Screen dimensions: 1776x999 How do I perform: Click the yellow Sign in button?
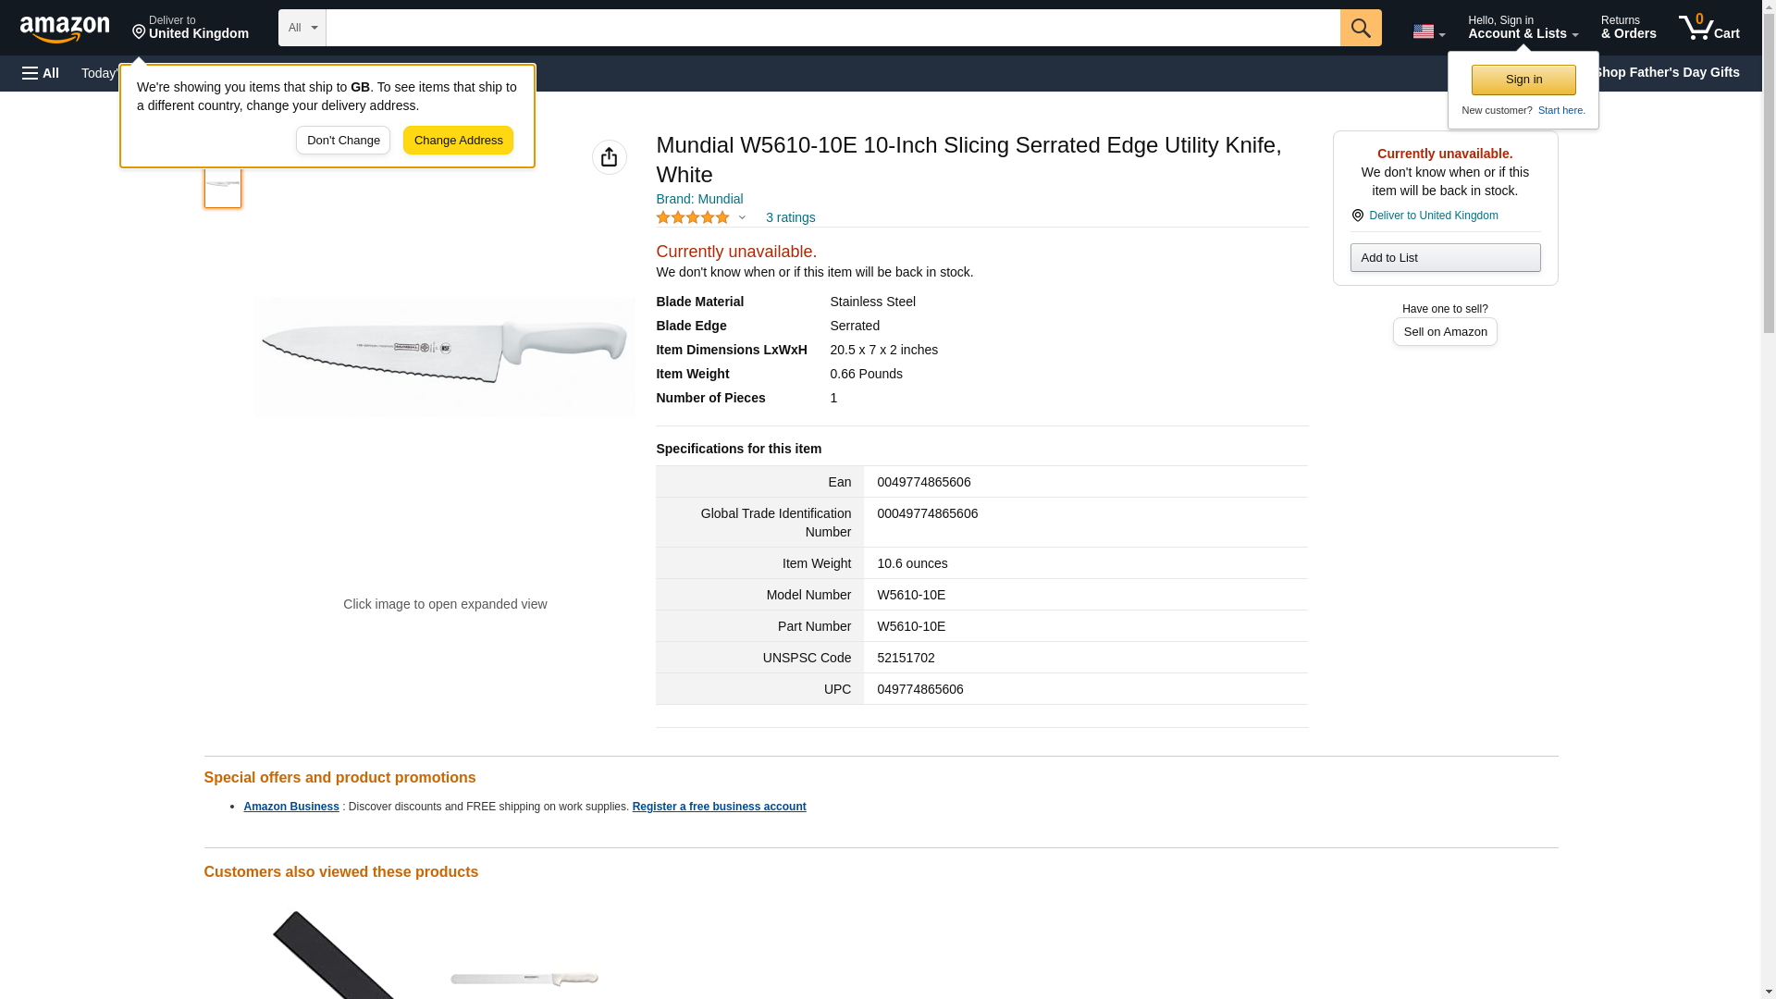[1523, 80]
